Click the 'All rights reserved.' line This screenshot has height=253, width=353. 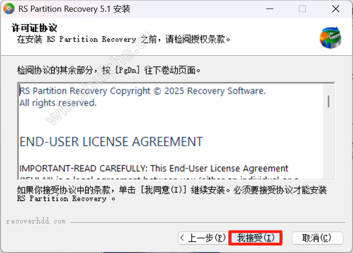(58, 103)
